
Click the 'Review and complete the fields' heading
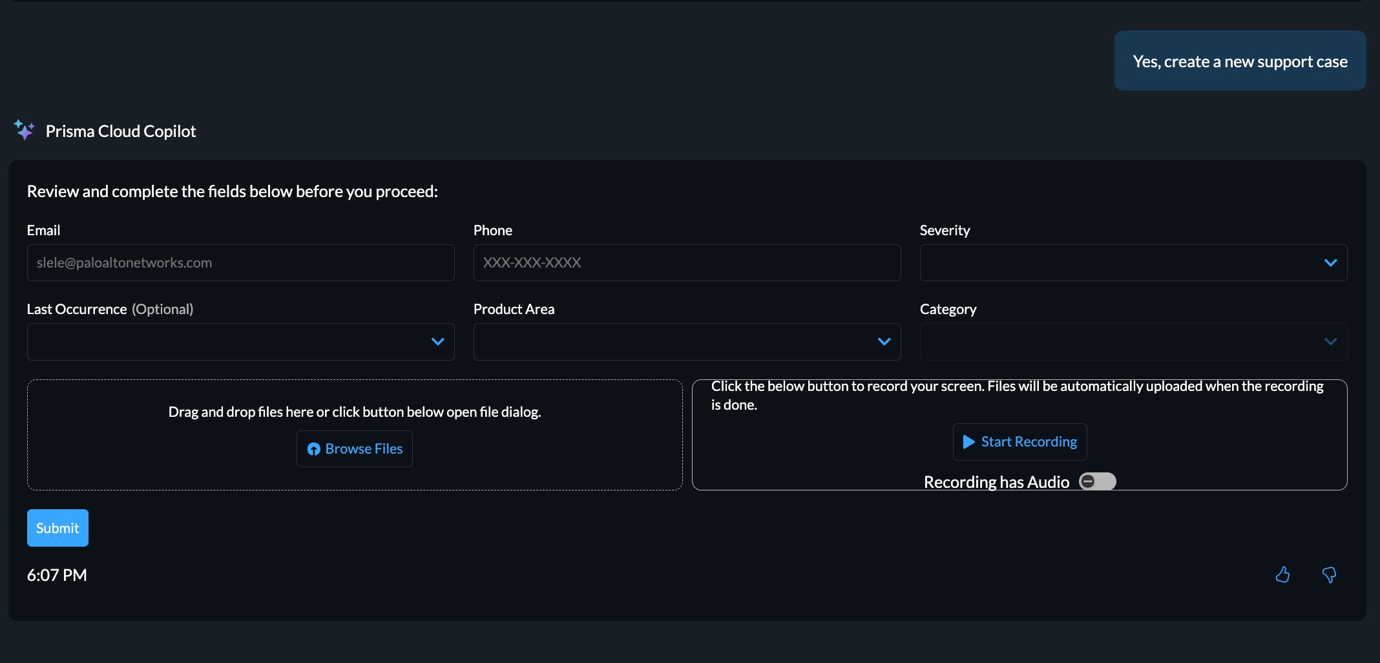[x=233, y=191]
